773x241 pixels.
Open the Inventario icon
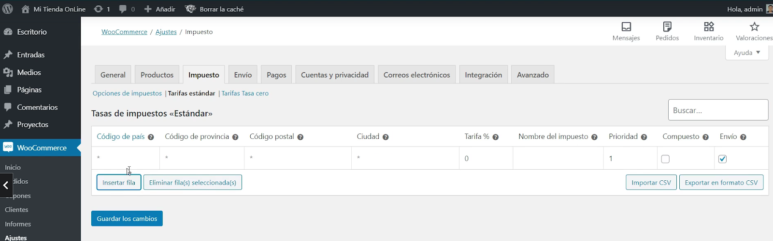(709, 26)
